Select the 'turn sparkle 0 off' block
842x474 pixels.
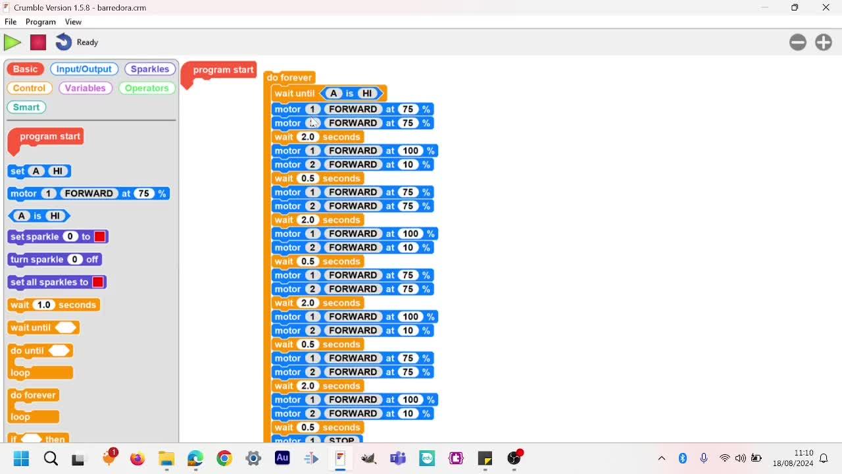[x=55, y=259]
